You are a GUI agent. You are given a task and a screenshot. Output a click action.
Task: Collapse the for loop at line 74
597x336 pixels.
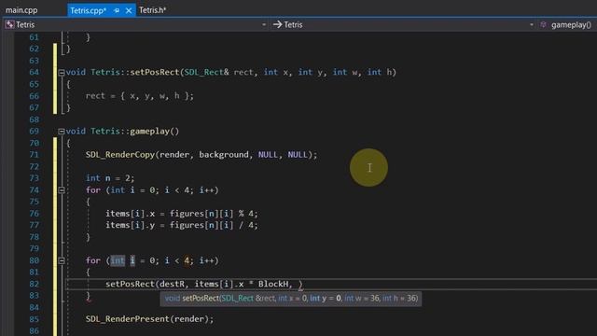pos(62,190)
